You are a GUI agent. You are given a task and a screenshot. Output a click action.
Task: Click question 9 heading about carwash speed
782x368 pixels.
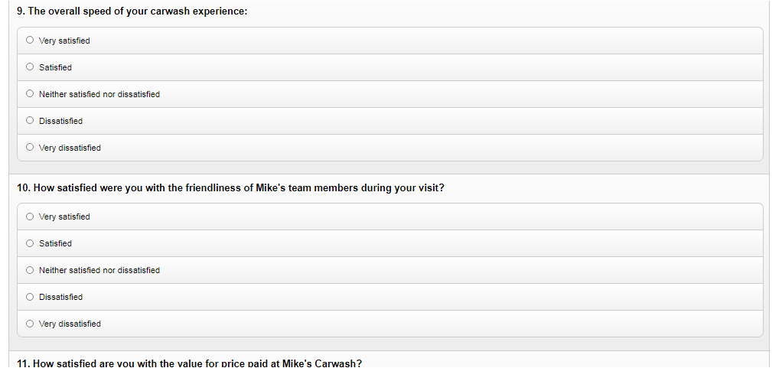[132, 12]
